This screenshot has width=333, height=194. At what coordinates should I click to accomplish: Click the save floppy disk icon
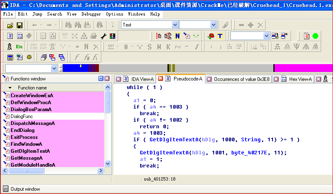tap(20, 25)
